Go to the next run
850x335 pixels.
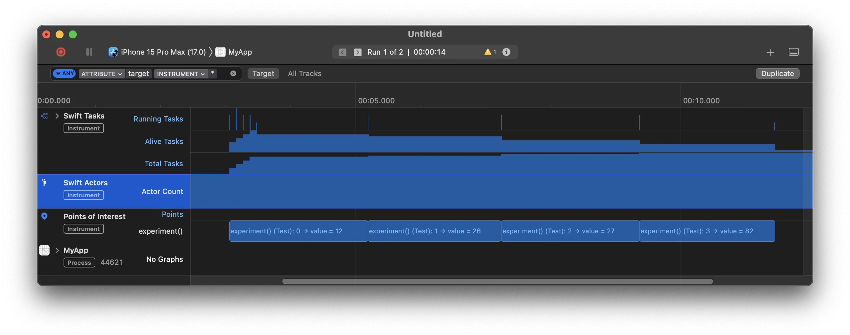[358, 52]
